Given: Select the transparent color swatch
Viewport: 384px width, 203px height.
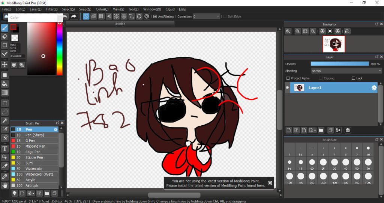Looking at the screenshot, I should tap(15, 38).
